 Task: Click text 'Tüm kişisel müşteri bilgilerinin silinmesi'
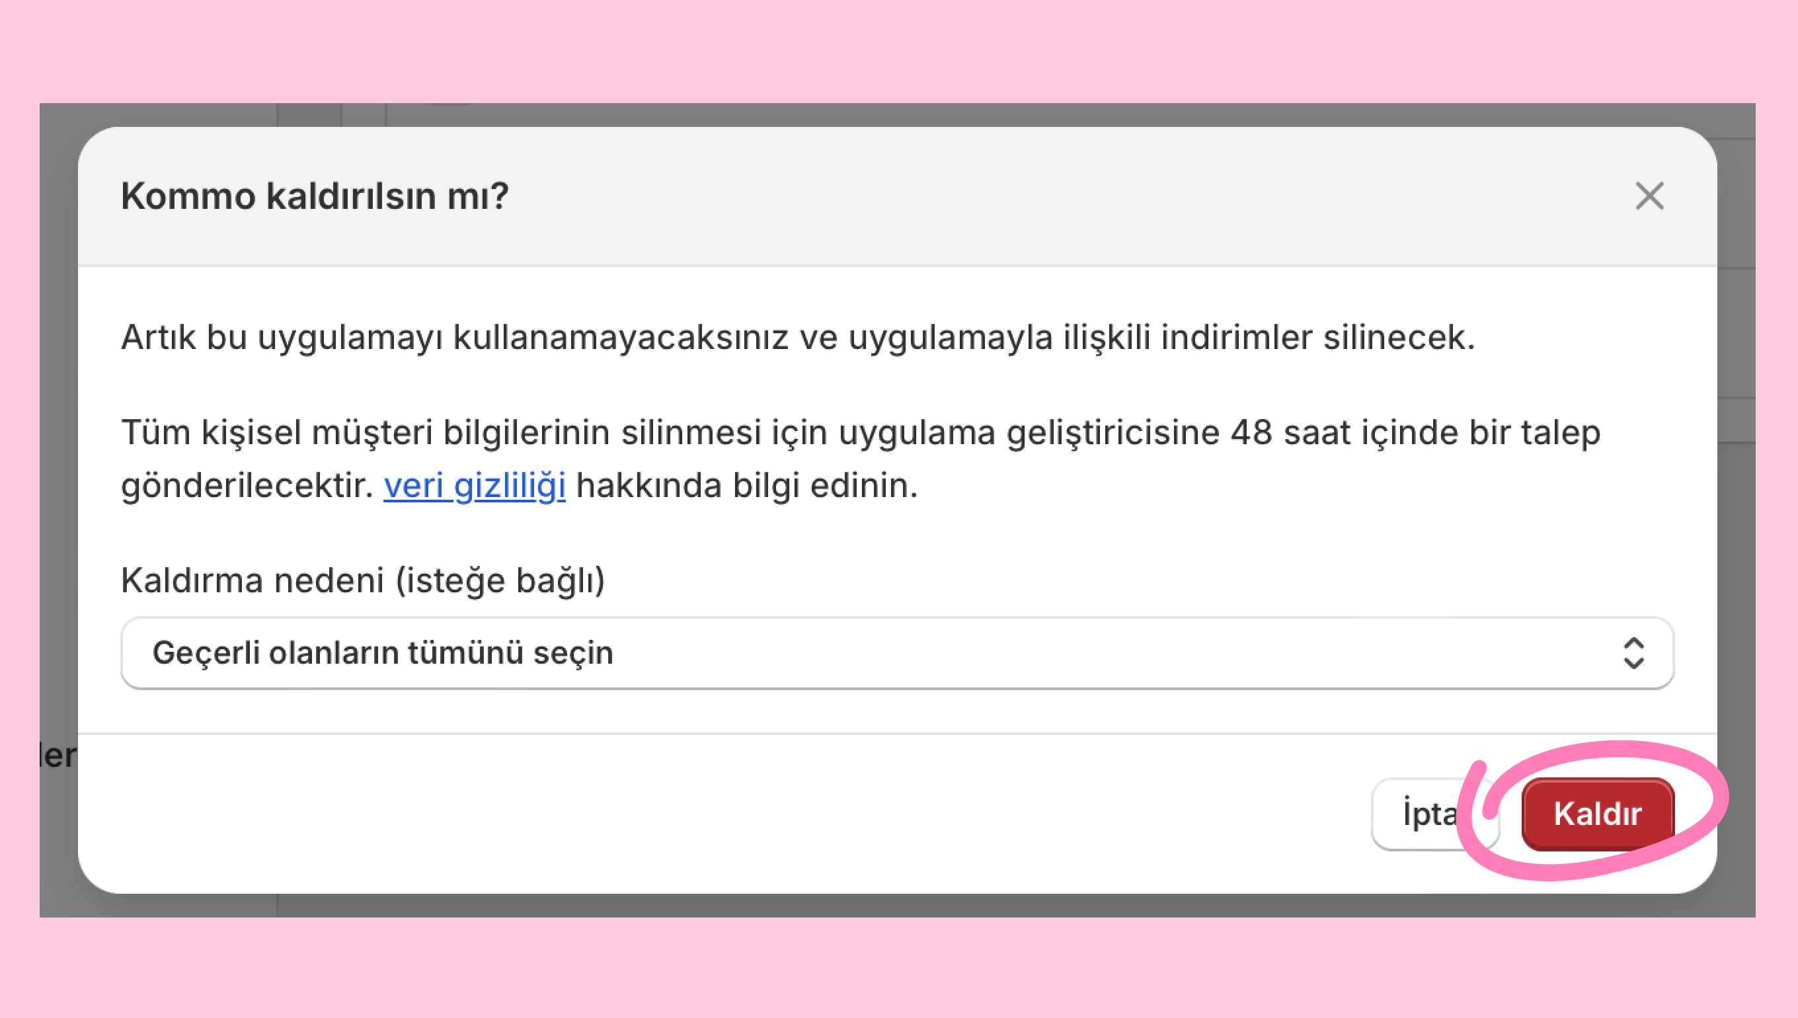coord(441,433)
